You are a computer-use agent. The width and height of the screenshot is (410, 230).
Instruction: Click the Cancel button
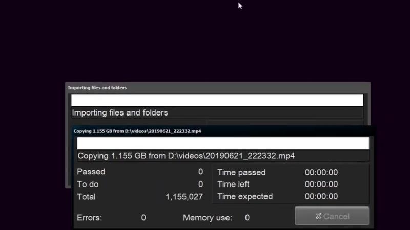point(332,216)
